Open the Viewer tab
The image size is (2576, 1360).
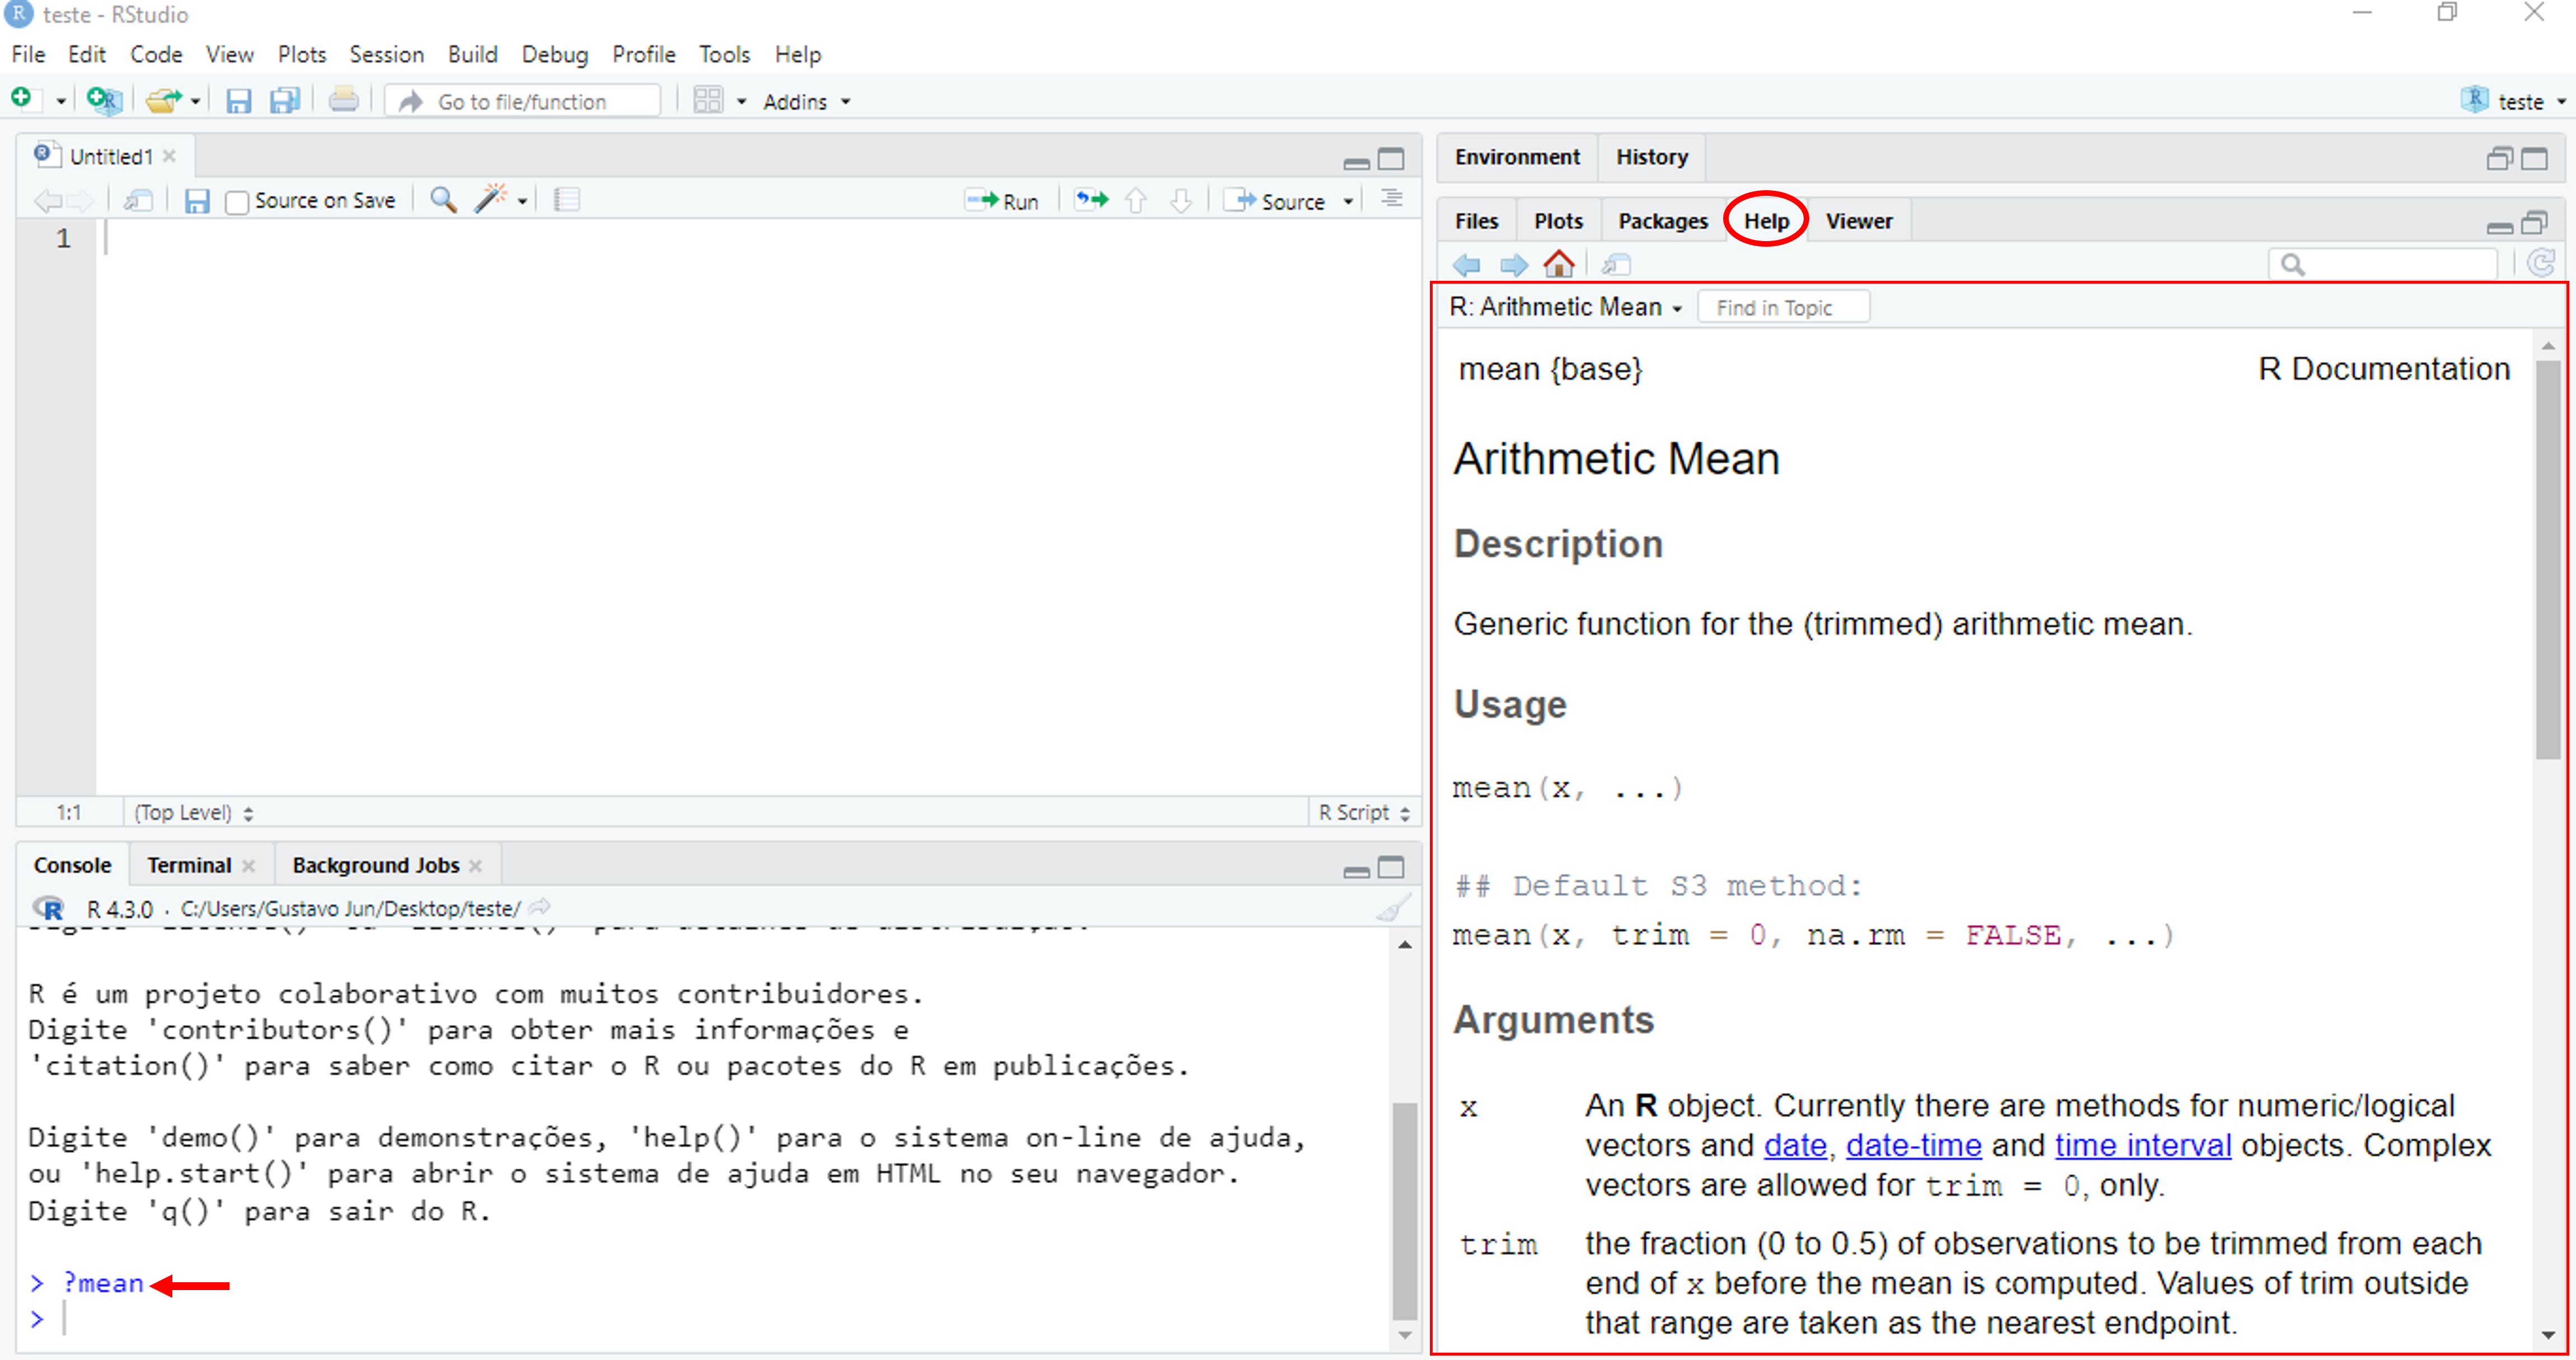click(1858, 221)
